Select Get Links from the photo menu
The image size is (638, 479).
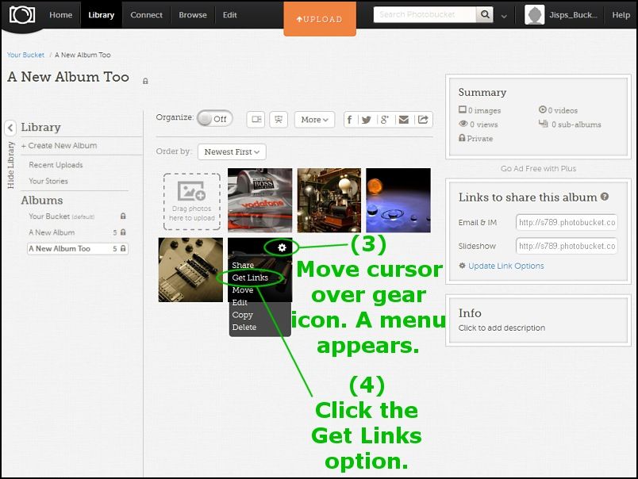click(250, 278)
